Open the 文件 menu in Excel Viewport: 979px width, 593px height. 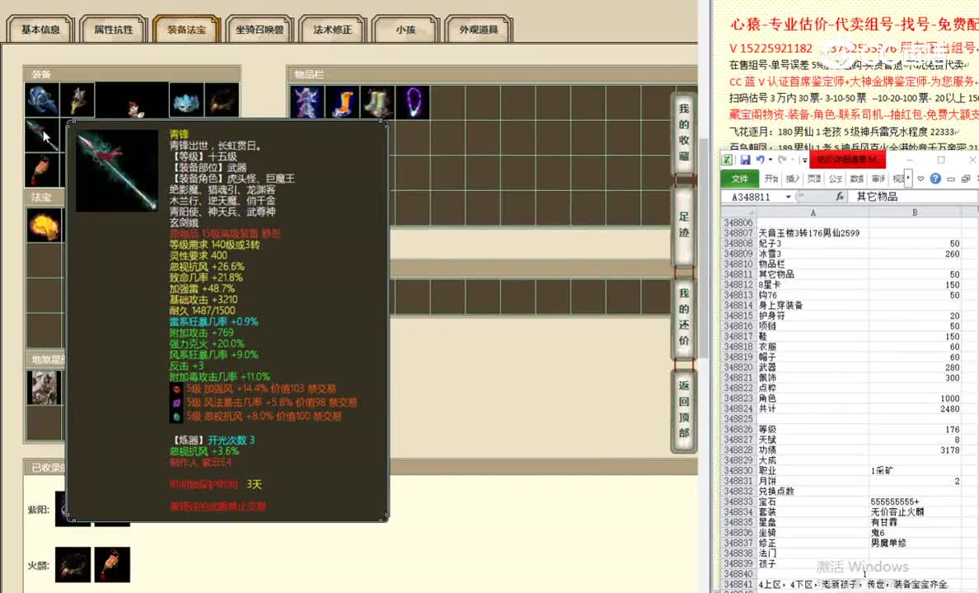pyautogui.click(x=739, y=179)
